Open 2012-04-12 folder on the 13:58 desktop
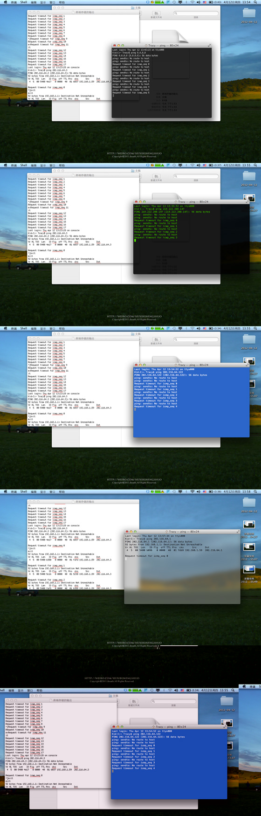 tap(249, 504)
